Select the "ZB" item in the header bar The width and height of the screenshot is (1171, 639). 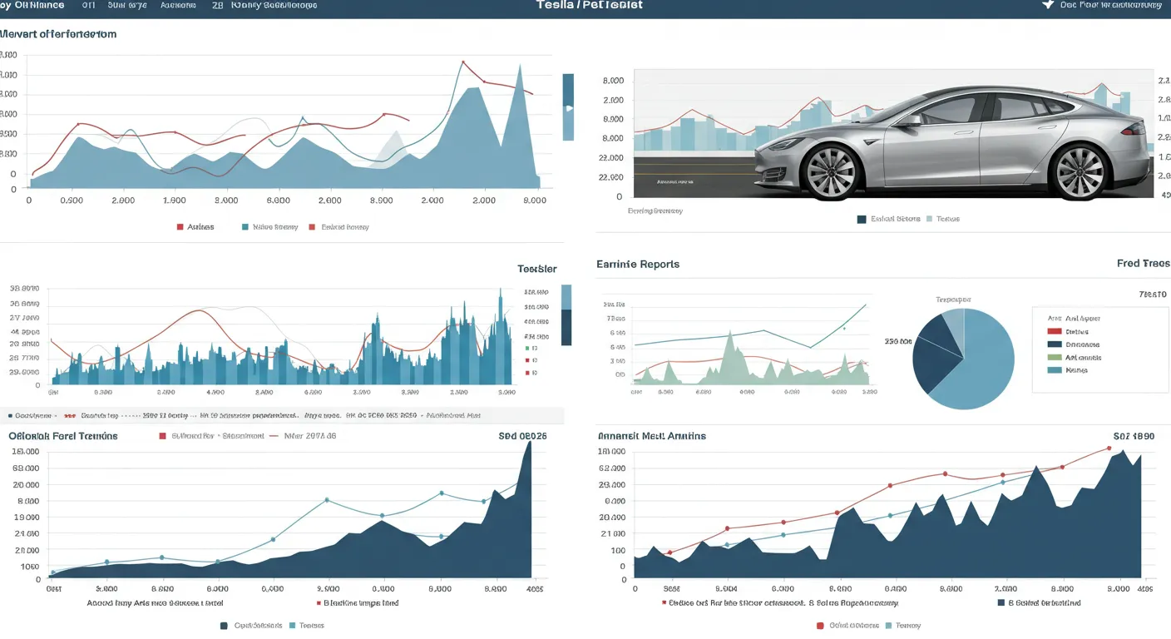[217, 5]
